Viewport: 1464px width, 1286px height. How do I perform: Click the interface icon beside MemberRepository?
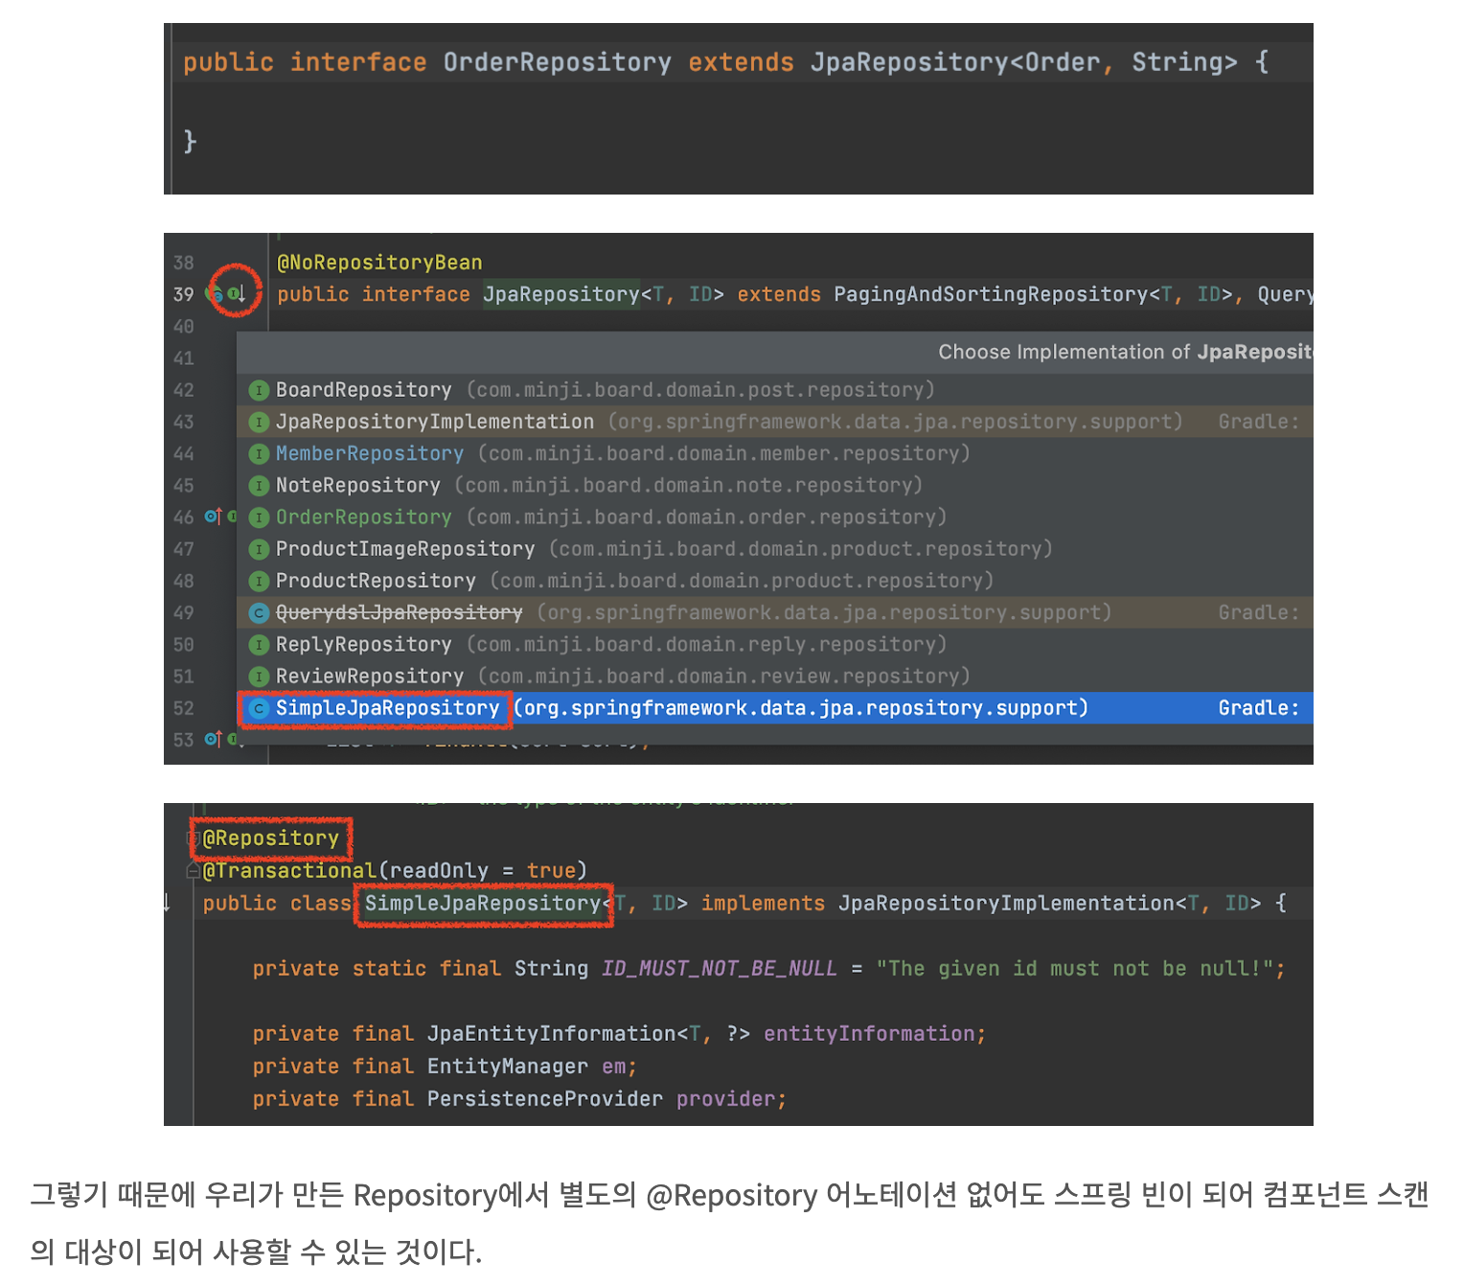259,453
